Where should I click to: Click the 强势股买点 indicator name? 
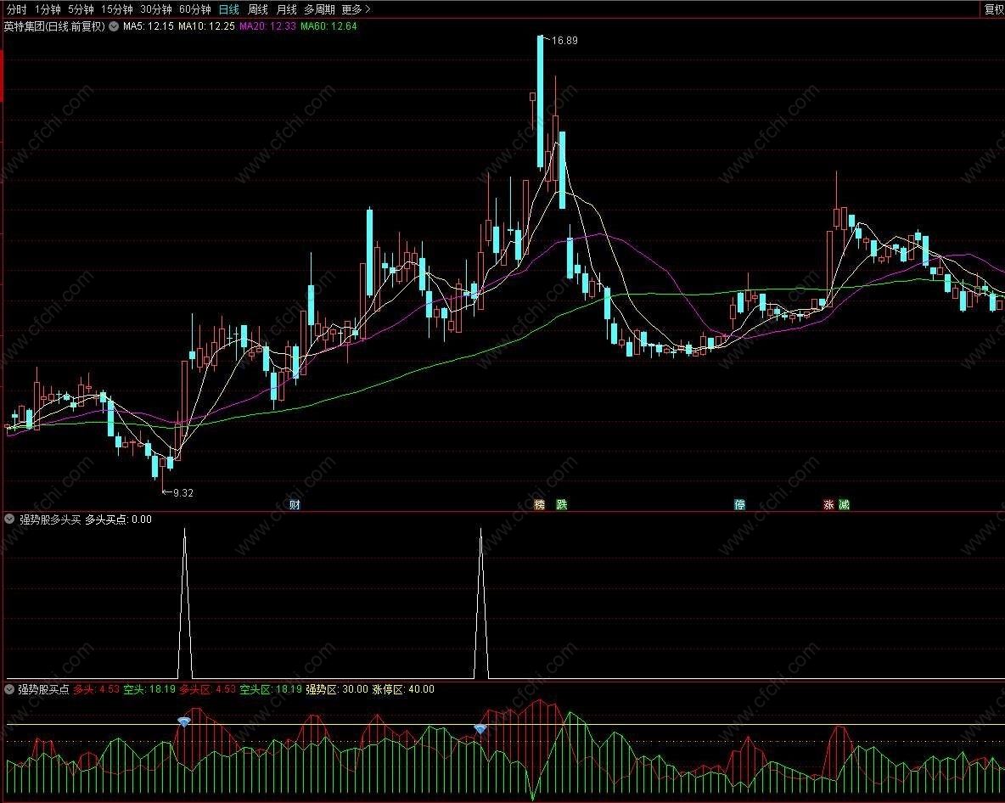43,689
